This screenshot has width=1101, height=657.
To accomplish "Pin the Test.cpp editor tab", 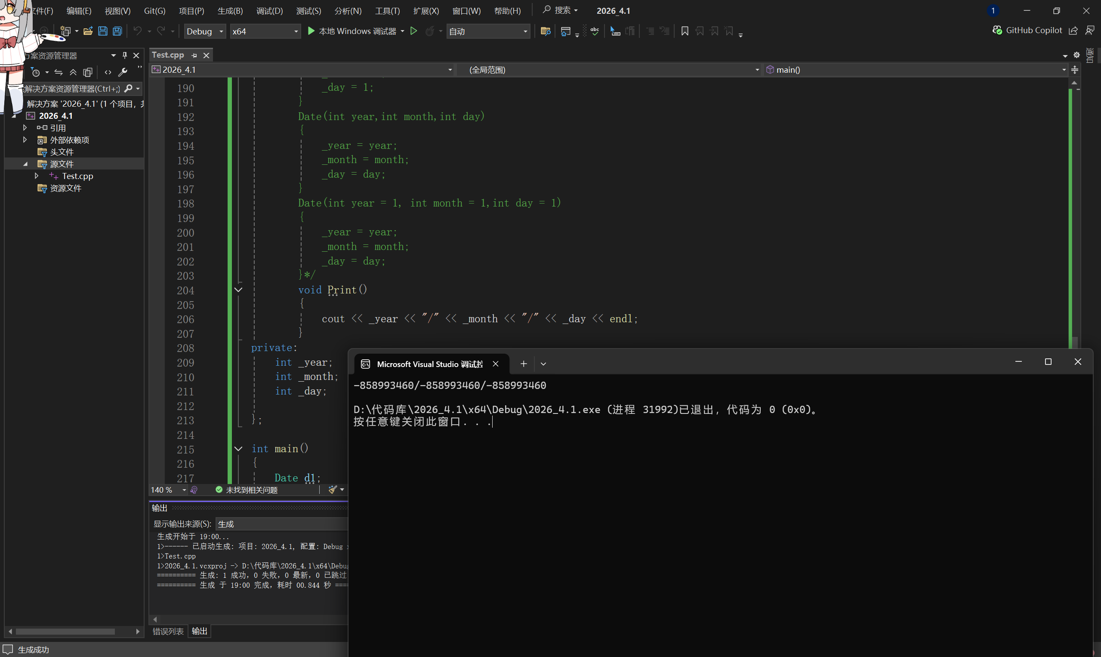I will [x=194, y=56].
